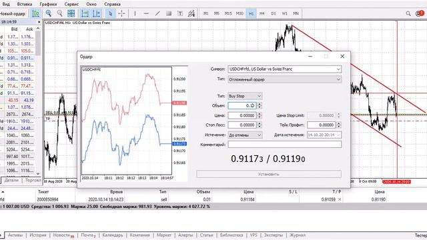Viewport: 427px width, 240px height.
Task: Set timeframe to W1
Action: (x=285, y=13)
